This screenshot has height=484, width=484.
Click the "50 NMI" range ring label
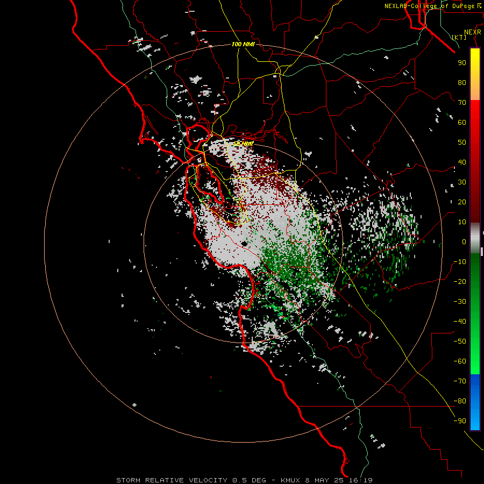243,144
